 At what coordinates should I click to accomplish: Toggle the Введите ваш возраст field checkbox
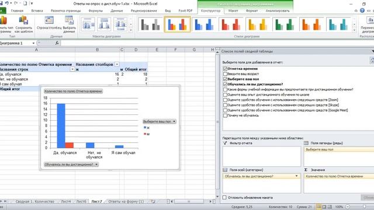pyautogui.click(x=225, y=74)
